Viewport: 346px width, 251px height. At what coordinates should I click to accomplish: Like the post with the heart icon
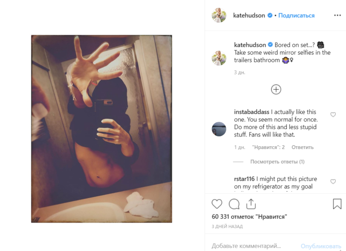pyautogui.click(x=217, y=204)
